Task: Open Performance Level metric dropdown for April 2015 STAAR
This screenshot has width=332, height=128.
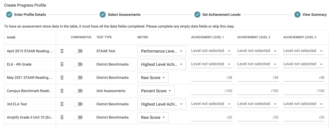Action: click(162, 51)
